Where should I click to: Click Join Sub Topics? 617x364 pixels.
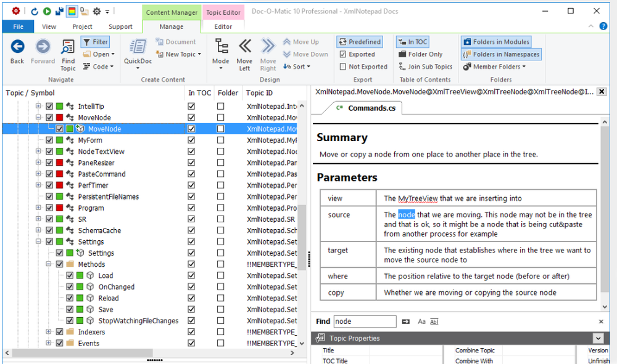click(x=425, y=67)
